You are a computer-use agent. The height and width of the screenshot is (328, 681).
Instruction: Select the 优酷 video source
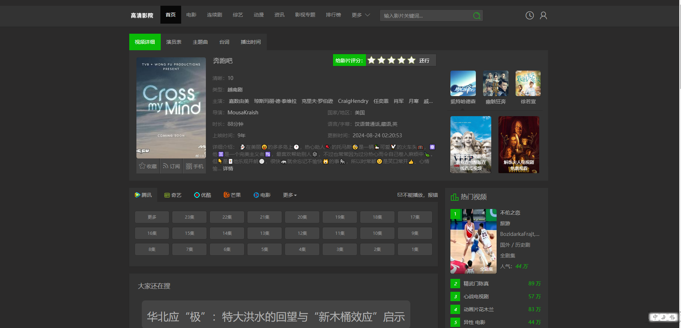tap(202, 195)
